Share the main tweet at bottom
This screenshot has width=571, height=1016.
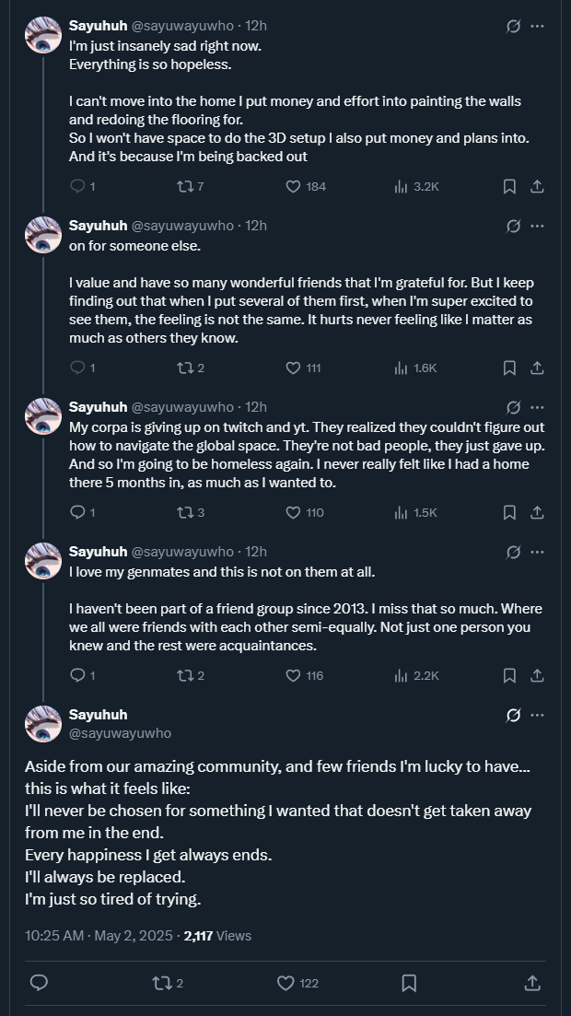click(531, 983)
